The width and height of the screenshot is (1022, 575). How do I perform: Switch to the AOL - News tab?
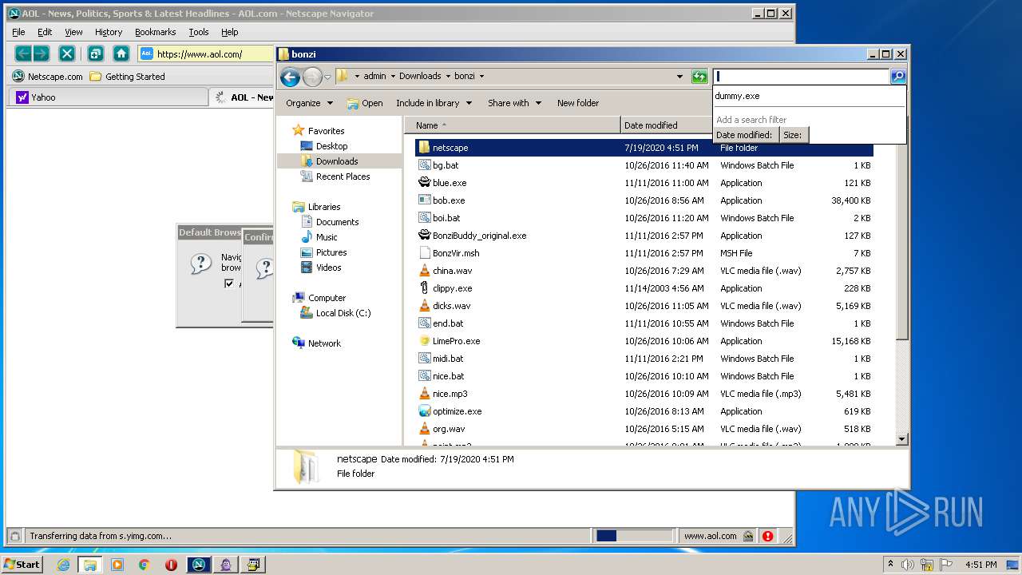[x=244, y=97]
